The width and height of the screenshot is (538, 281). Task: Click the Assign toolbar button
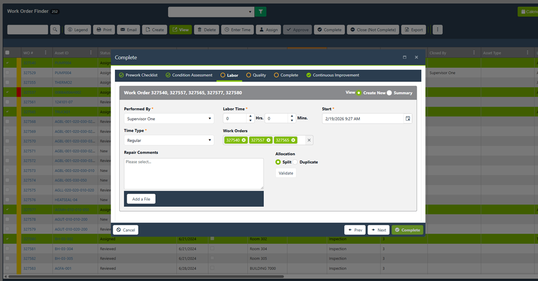(x=268, y=30)
